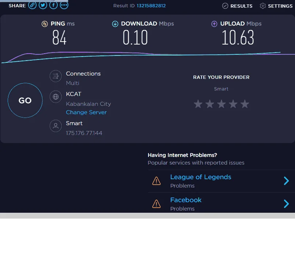The height and width of the screenshot is (262, 295).
Task: Click the server globe icon
Action: [55, 97]
